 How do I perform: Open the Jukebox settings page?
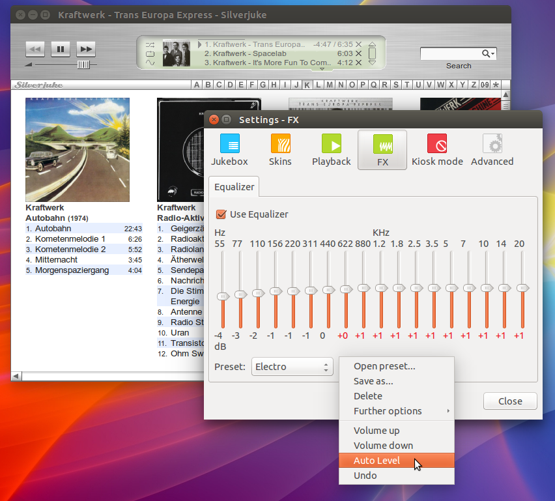[229, 150]
